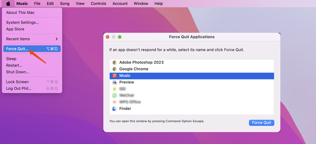Screen dimensions: 316x144
Task: Open the Help menu
Action: point(159,4)
